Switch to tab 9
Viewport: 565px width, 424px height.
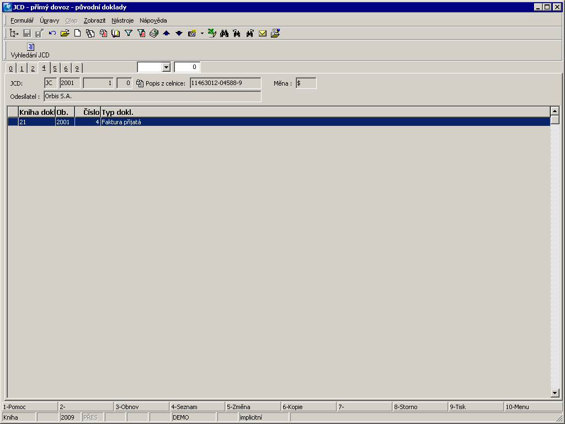[77, 68]
